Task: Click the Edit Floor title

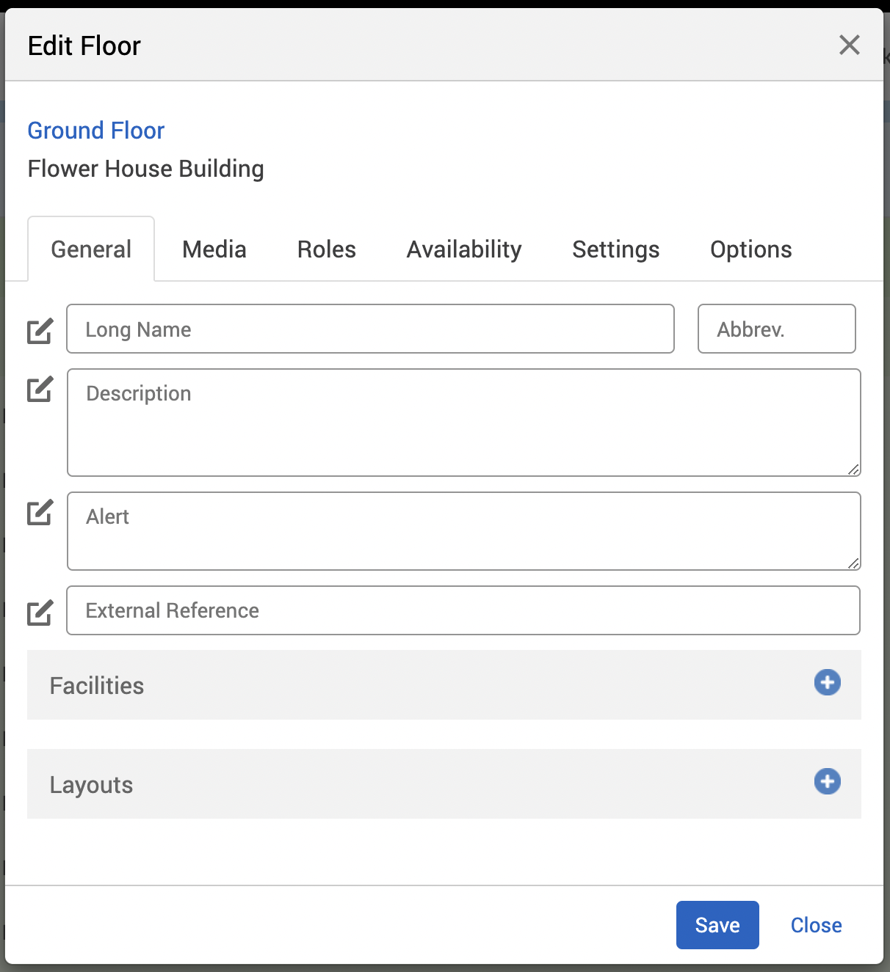Action: pyautogui.click(x=84, y=45)
